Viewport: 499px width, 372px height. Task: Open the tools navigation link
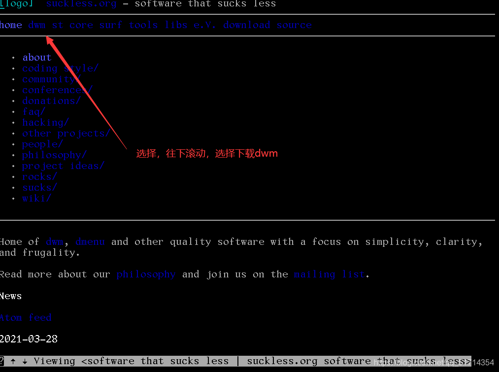[143, 25]
